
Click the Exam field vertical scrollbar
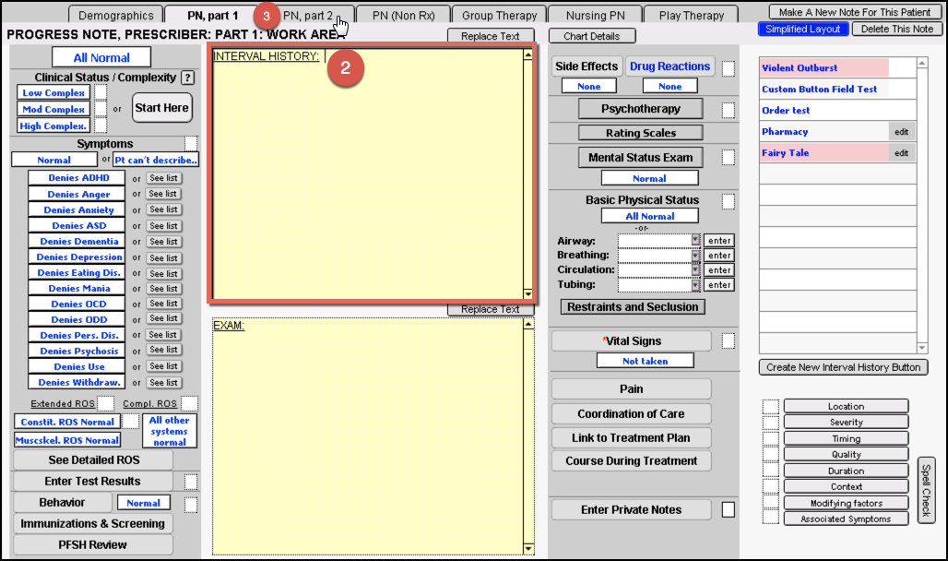pyautogui.click(x=527, y=434)
